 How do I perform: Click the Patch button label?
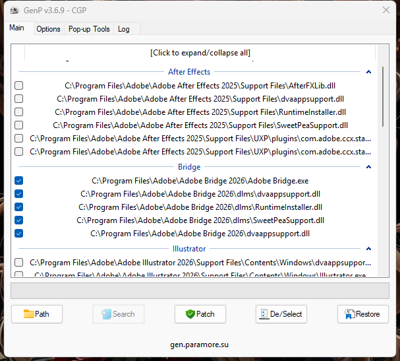(x=206, y=313)
